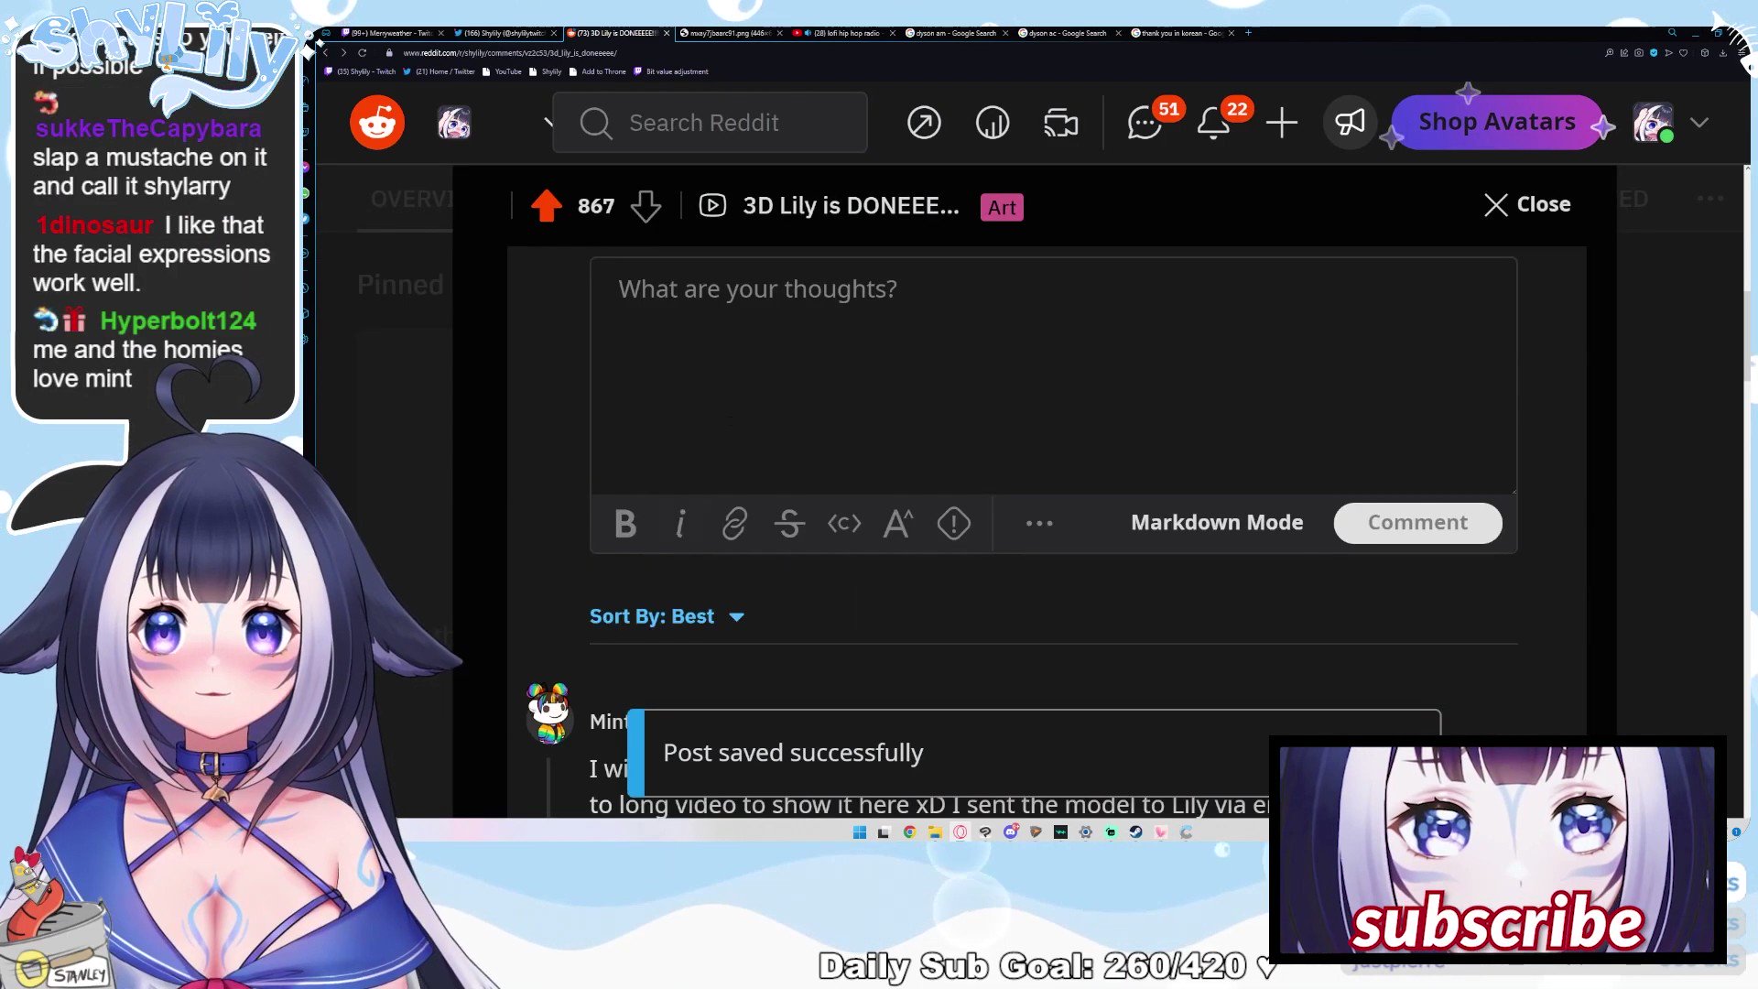The height and width of the screenshot is (989, 1758).
Task: Switch to mxay7jbaarc91.png tab
Action: point(730,33)
